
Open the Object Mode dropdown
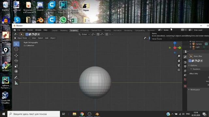click(22, 38)
